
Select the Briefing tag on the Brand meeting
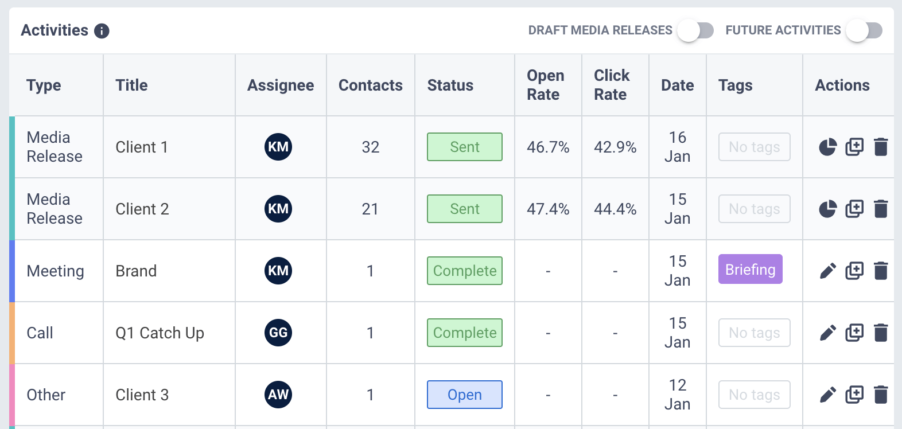coord(750,269)
